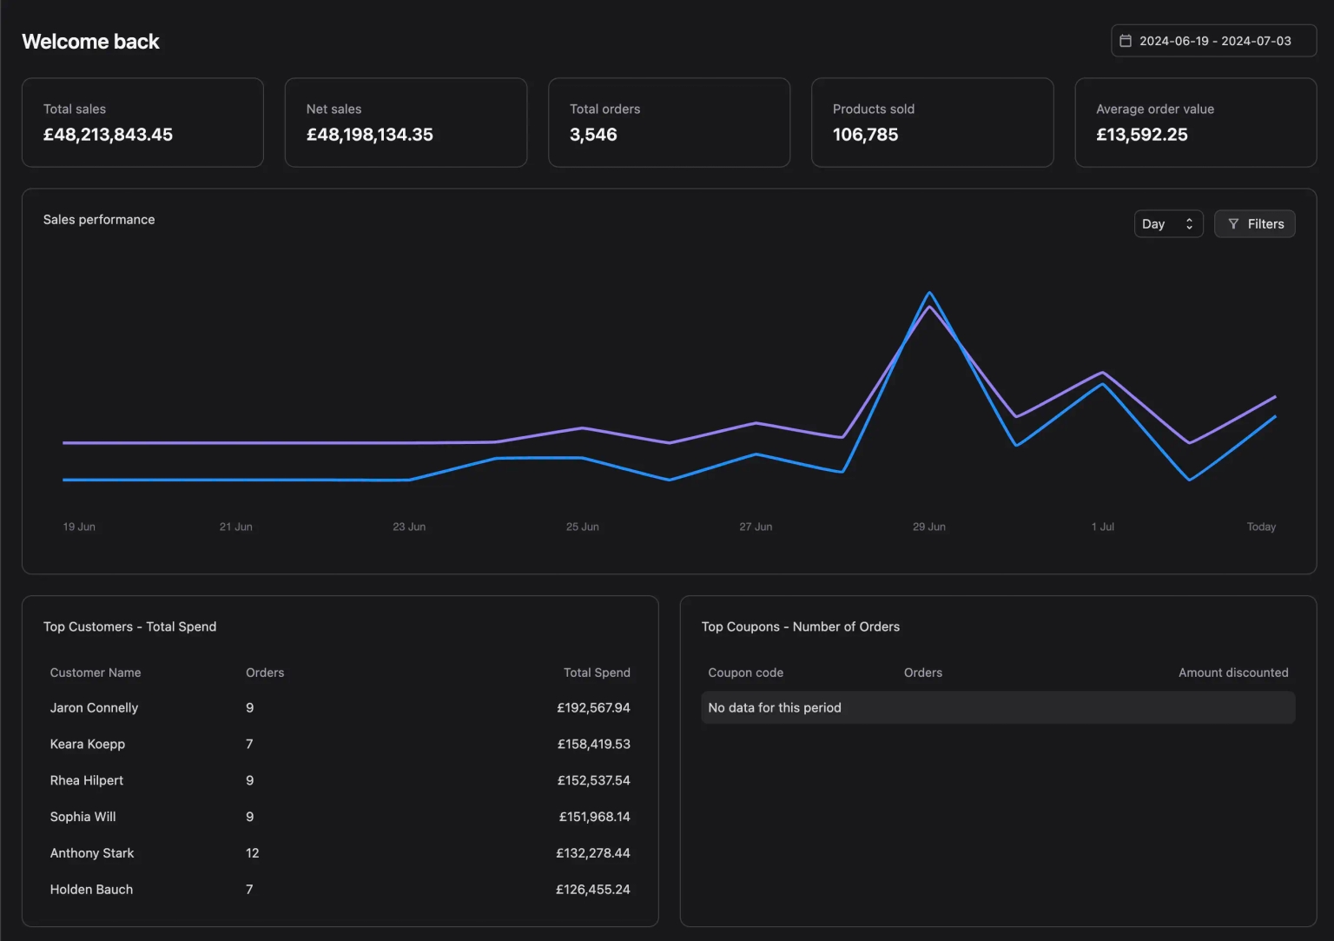The image size is (1334, 941).
Task: Open the Filters button in Sales performance
Action: tap(1254, 224)
